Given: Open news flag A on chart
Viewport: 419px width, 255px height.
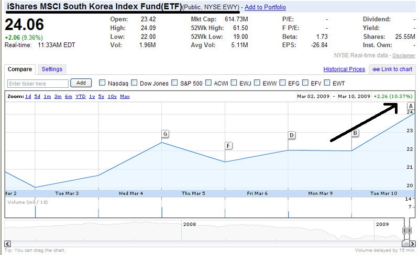Looking at the screenshot, I should click(411, 106).
